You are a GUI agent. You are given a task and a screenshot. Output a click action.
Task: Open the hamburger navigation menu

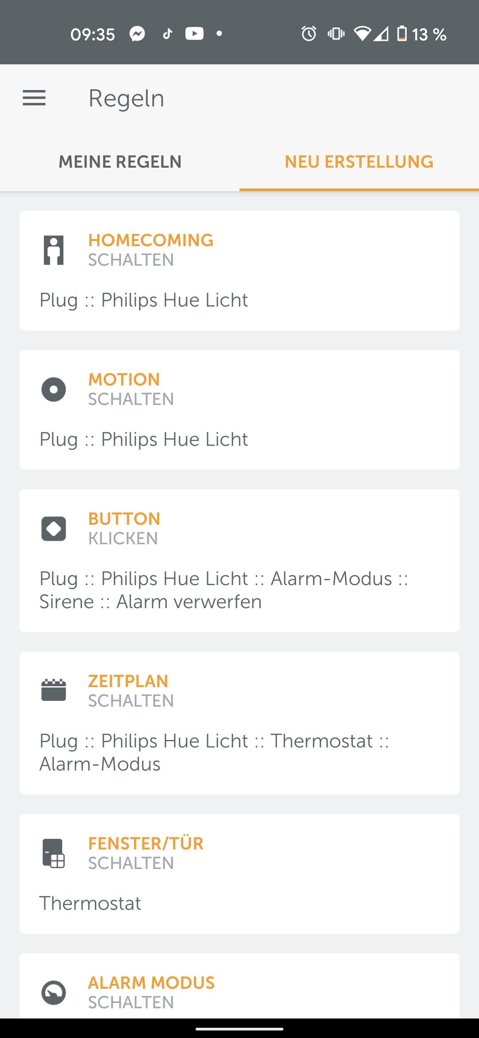point(34,98)
